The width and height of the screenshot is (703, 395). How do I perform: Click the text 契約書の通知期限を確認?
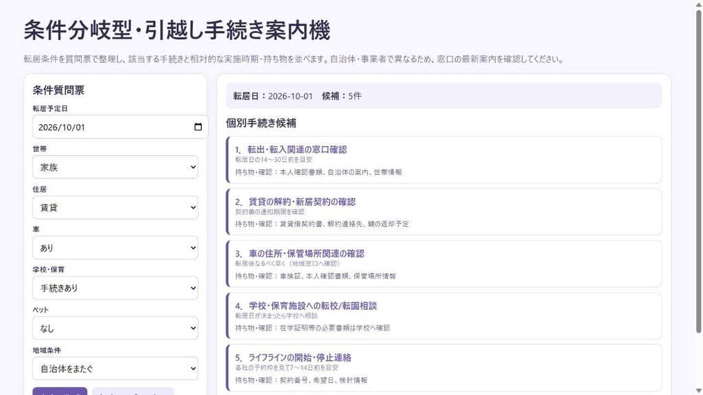(x=269, y=211)
